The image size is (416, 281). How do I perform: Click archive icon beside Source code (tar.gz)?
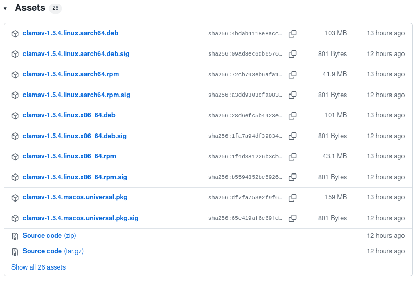tap(15, 251)
